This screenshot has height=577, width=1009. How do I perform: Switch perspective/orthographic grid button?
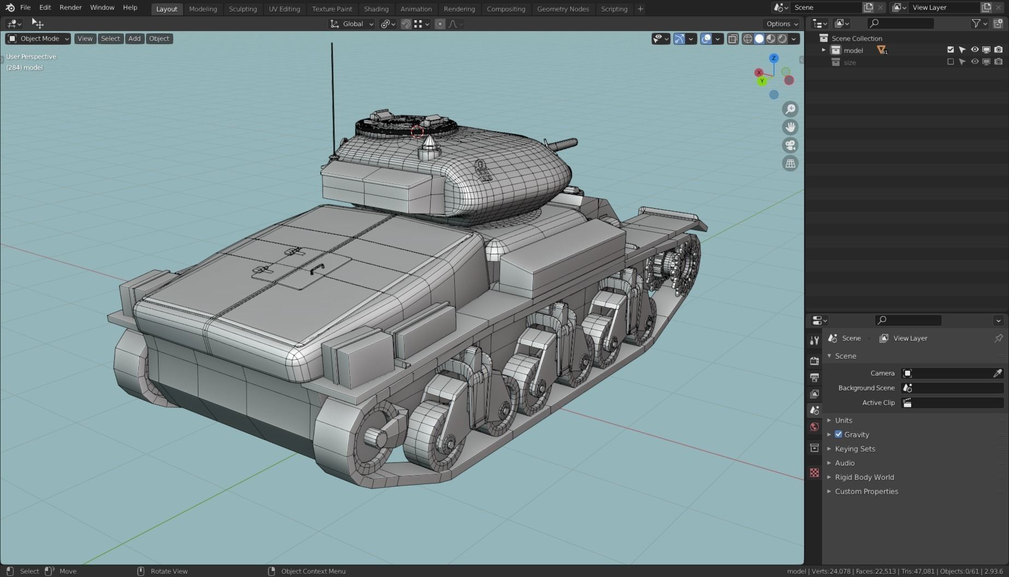(x=790, y=163)
